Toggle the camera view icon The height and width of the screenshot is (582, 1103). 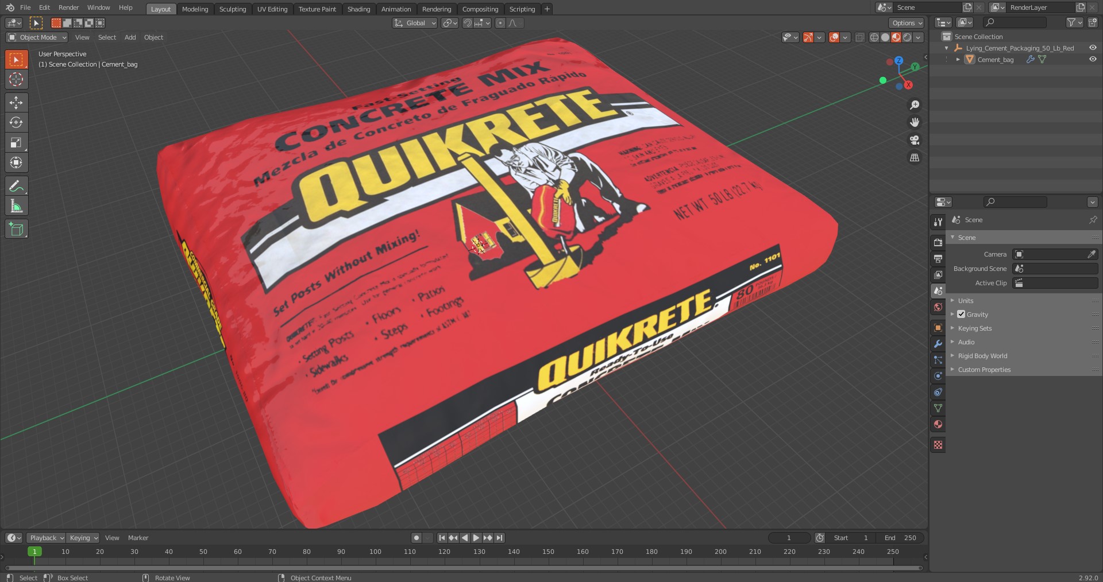pos(915,140)
